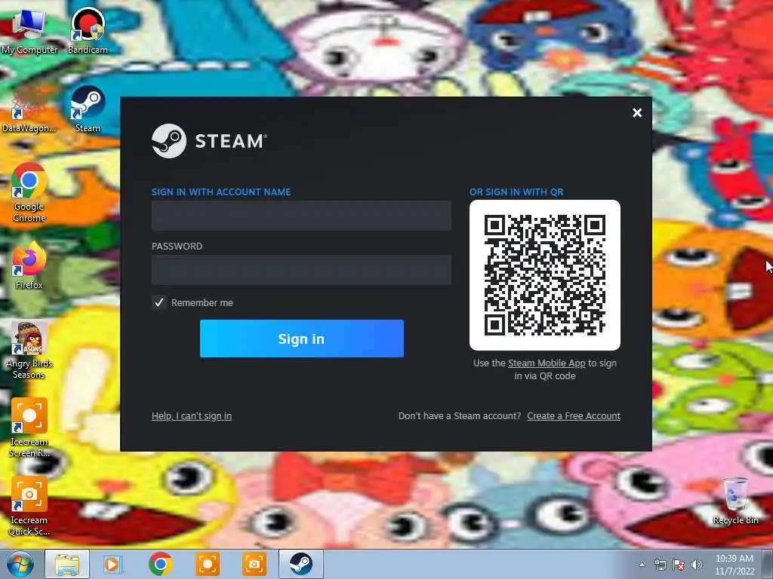Click the STEAM wordmark text
This screenshot has height=579, width=773.
click(x=231, y=141)
